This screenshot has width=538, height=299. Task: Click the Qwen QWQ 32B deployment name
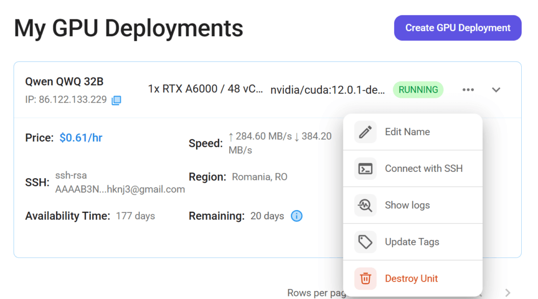[x=64, y=81]
